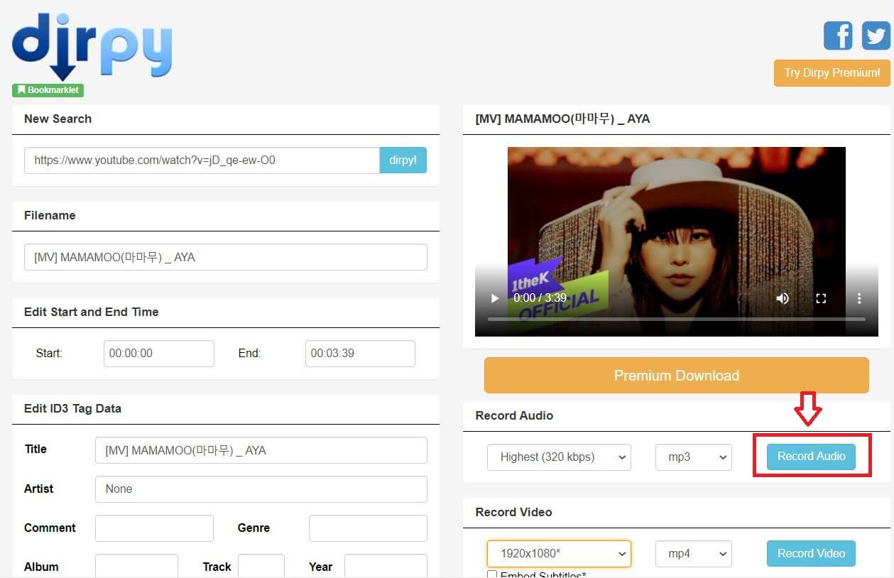Open the Twitter page icon
Screen dimensions: 894x578
876,35
